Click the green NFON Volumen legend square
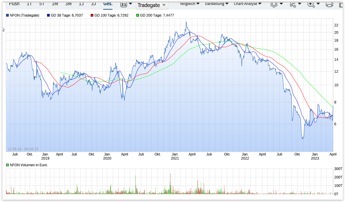Viewport: 345px width, 202px height. (8, 165)
